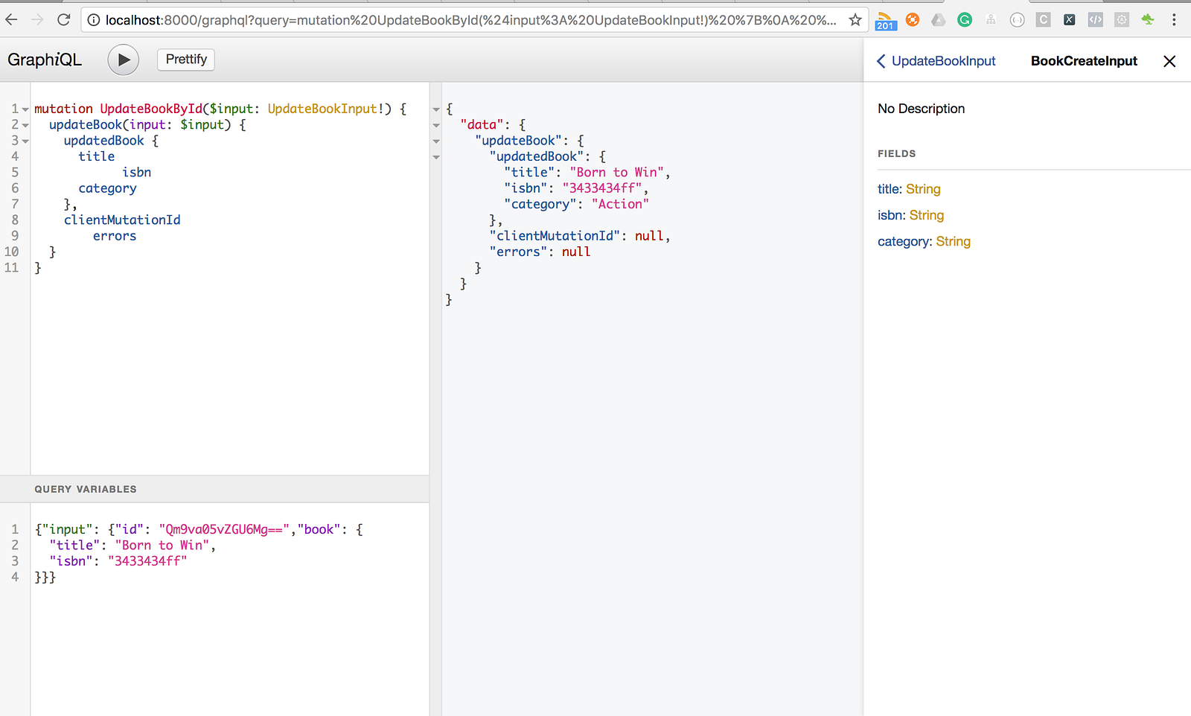The image size is (1191, 716).
Task: Click the site information icon in address bar
Action: pyautogui.click(x=94, y=20)
